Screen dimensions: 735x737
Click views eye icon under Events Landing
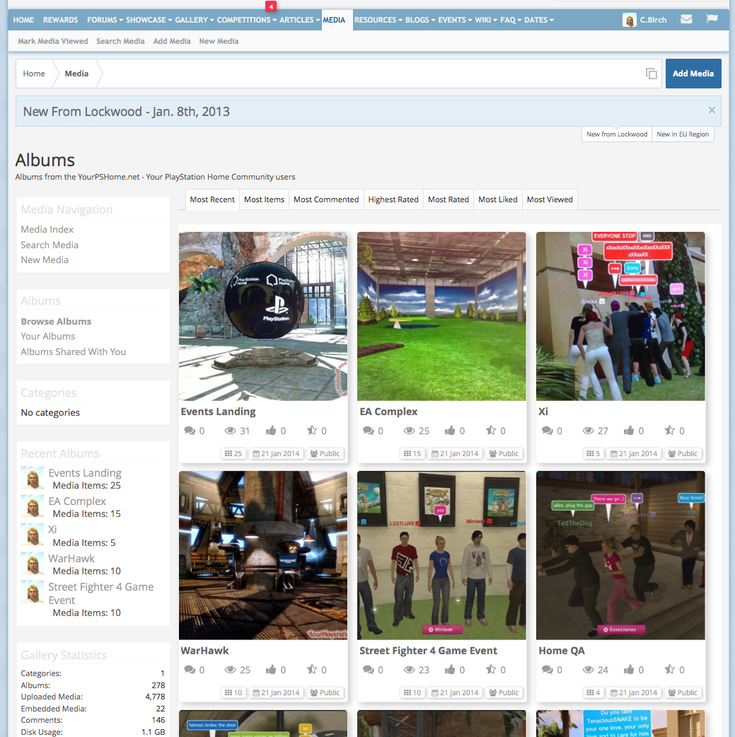click(230, 431)
